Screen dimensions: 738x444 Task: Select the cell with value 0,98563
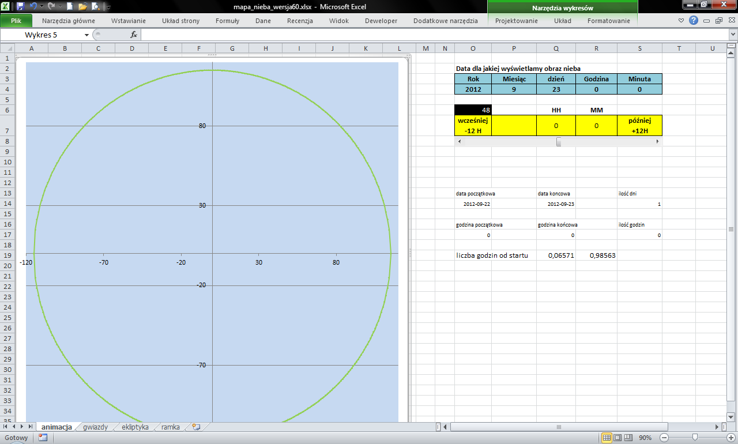tap(596, 255)
